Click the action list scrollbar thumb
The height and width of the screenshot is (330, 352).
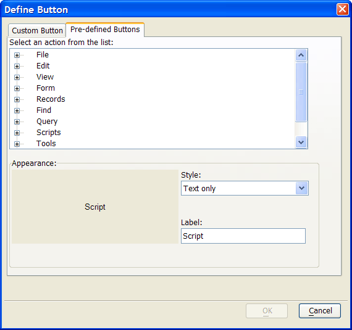click(x=301, y=92)
